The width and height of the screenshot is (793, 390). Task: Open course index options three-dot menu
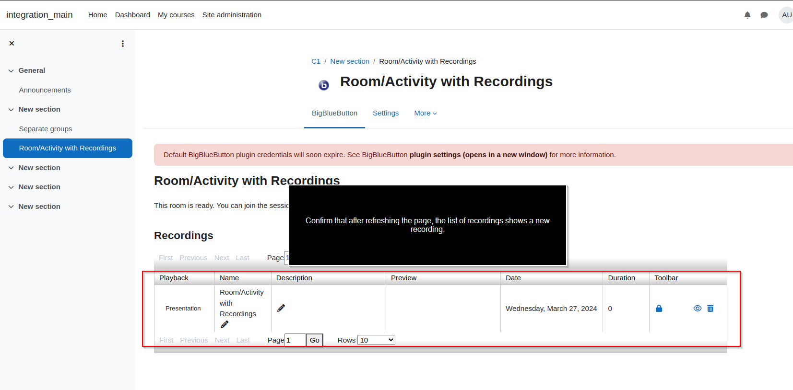tap(123, 44)
